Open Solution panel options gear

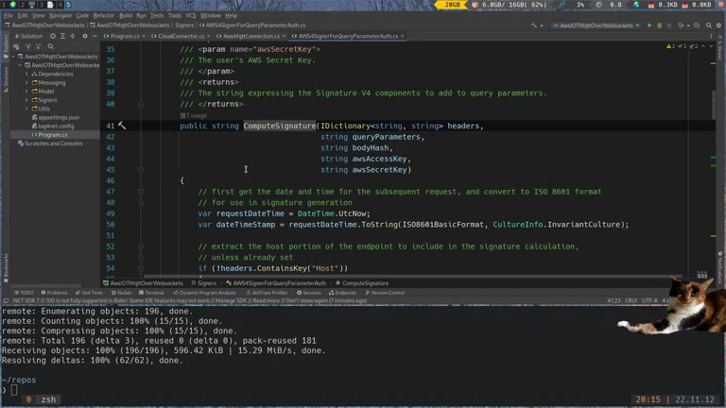85,36
